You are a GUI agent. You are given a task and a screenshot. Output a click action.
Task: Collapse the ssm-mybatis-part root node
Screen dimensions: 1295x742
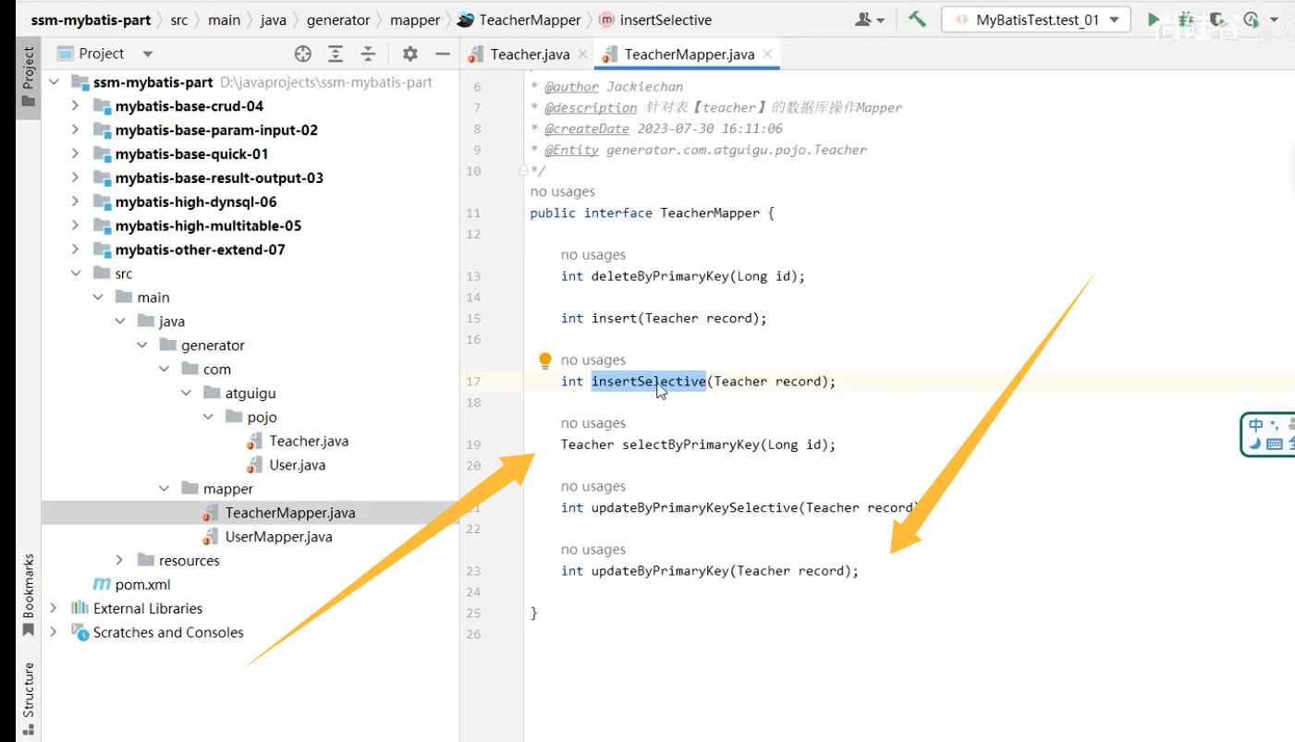pyautogui.click(x=55, y=82)
